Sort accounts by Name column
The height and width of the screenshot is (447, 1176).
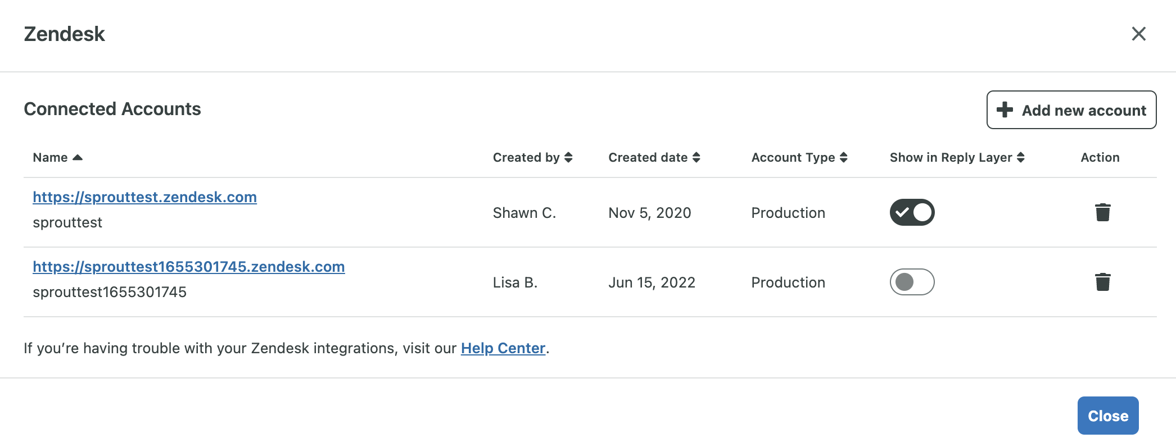coord(57,158)
